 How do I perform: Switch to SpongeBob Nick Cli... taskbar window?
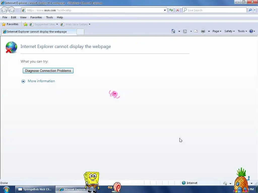click(35, 189)
